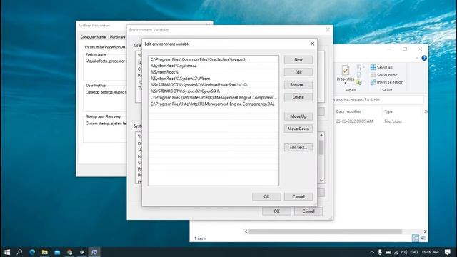
Task: Click the 25-05-2022 09:05 AM date cell
Action: [x=354, y=121]
